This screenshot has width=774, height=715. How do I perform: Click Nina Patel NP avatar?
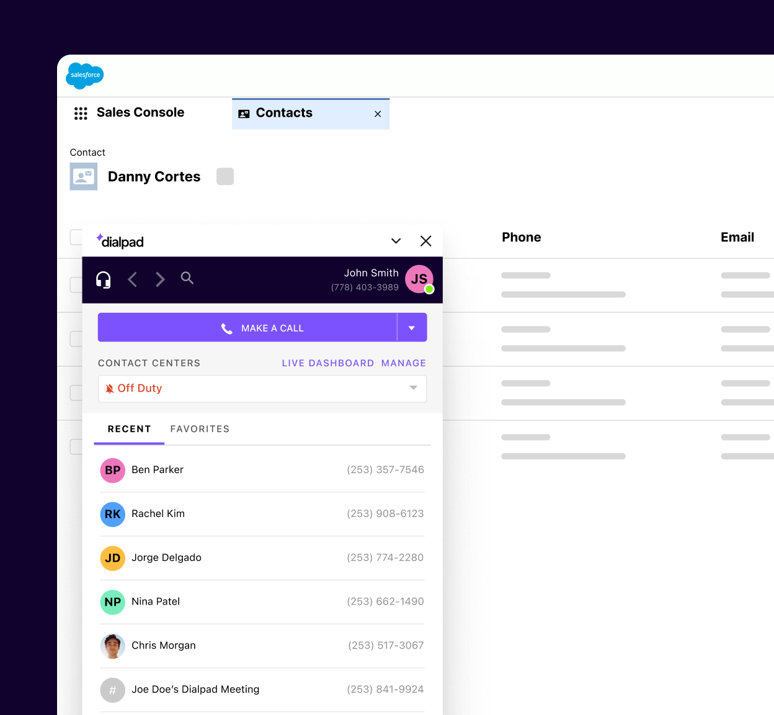(x=113, y=602)
